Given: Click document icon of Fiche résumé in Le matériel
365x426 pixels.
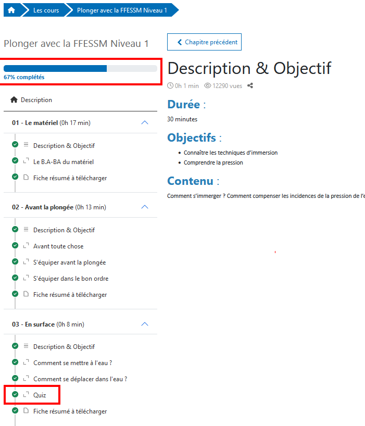Looking at the screenshot, I should (26, 177).
